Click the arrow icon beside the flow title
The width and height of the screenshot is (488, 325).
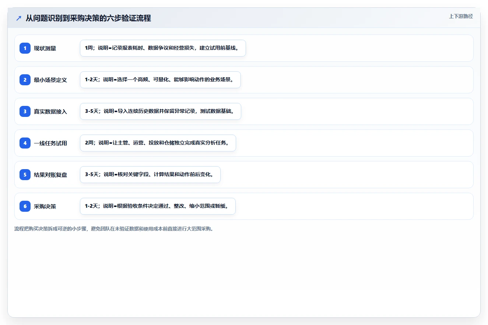point(19,18)
